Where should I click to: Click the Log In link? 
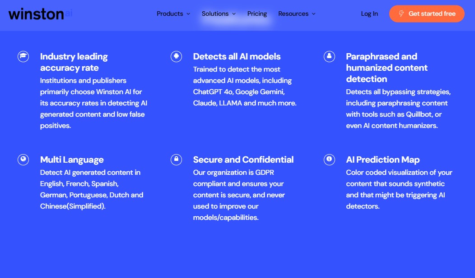(x=369, y=14)
